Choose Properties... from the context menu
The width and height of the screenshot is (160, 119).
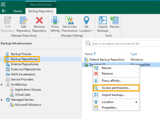point(116,108)
